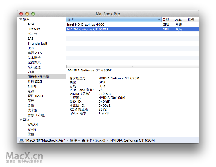Open Thunderbolt in the sidebar
This screenshot has height=167, width=216.
point(37,43)
